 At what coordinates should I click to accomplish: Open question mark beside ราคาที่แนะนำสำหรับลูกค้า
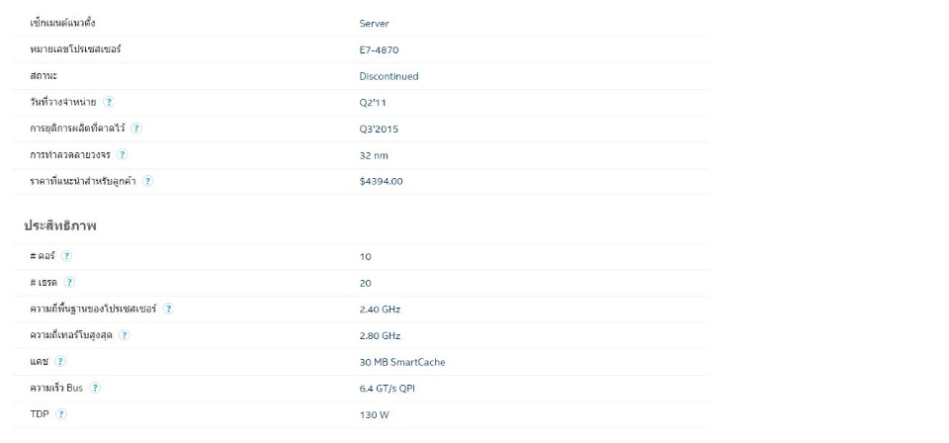coord(147,181)
